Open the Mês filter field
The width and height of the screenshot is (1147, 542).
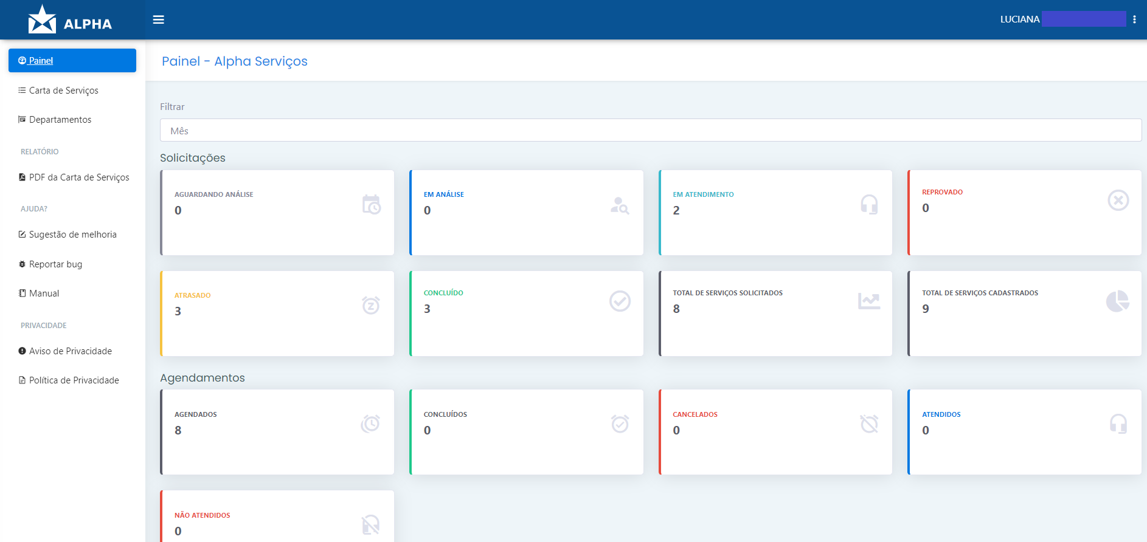tap(650, 130)
